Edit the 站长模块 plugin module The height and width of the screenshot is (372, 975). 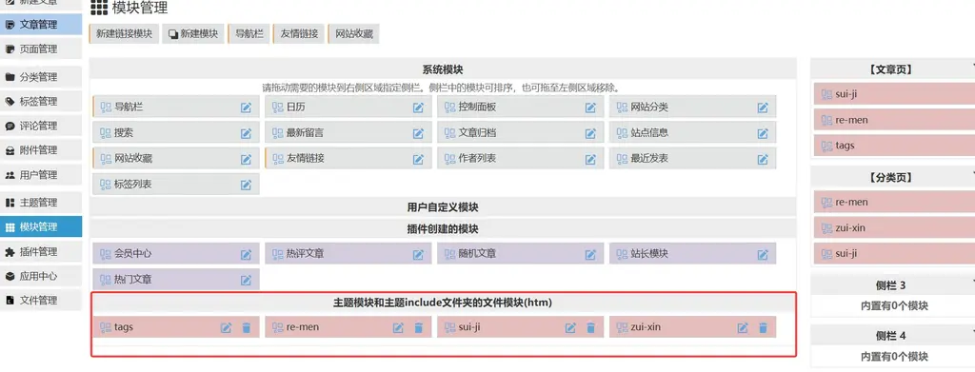coord(763,254)
